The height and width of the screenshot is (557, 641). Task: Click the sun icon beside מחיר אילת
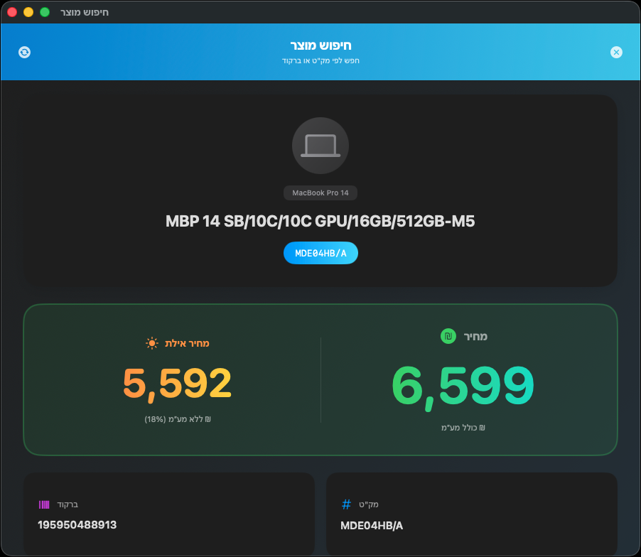pos(152,343)
